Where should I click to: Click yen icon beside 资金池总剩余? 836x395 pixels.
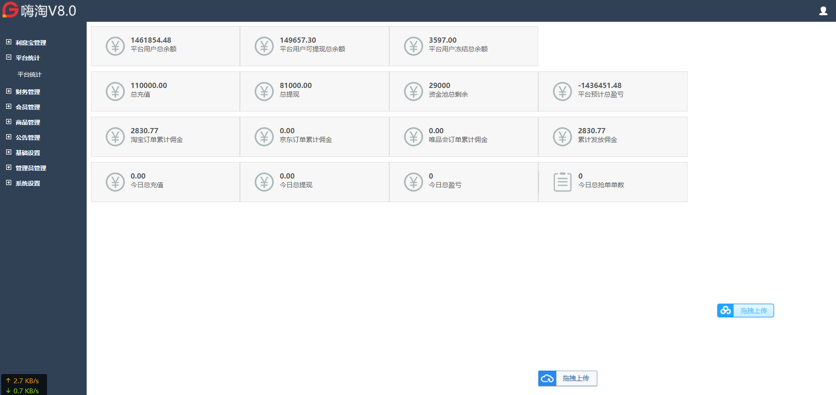point(413,91)
